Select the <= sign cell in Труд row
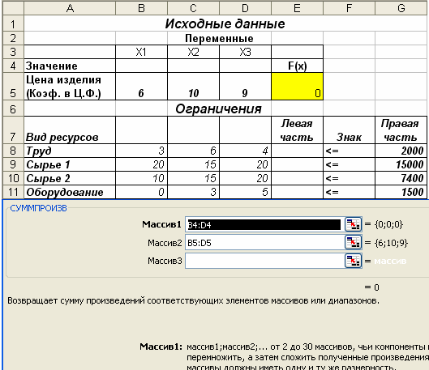This screenshot has height=370, width=429. click(349, 151)
